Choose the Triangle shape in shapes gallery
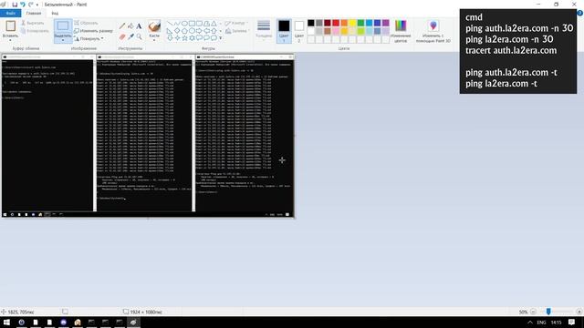 click(214, 24)
